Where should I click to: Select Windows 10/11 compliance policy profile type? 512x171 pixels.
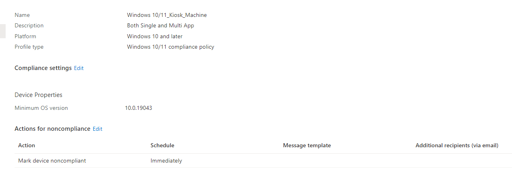[x=171, y=47]
